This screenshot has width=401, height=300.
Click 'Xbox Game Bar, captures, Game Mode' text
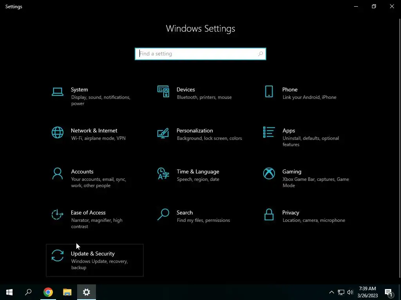coord(316,182)
